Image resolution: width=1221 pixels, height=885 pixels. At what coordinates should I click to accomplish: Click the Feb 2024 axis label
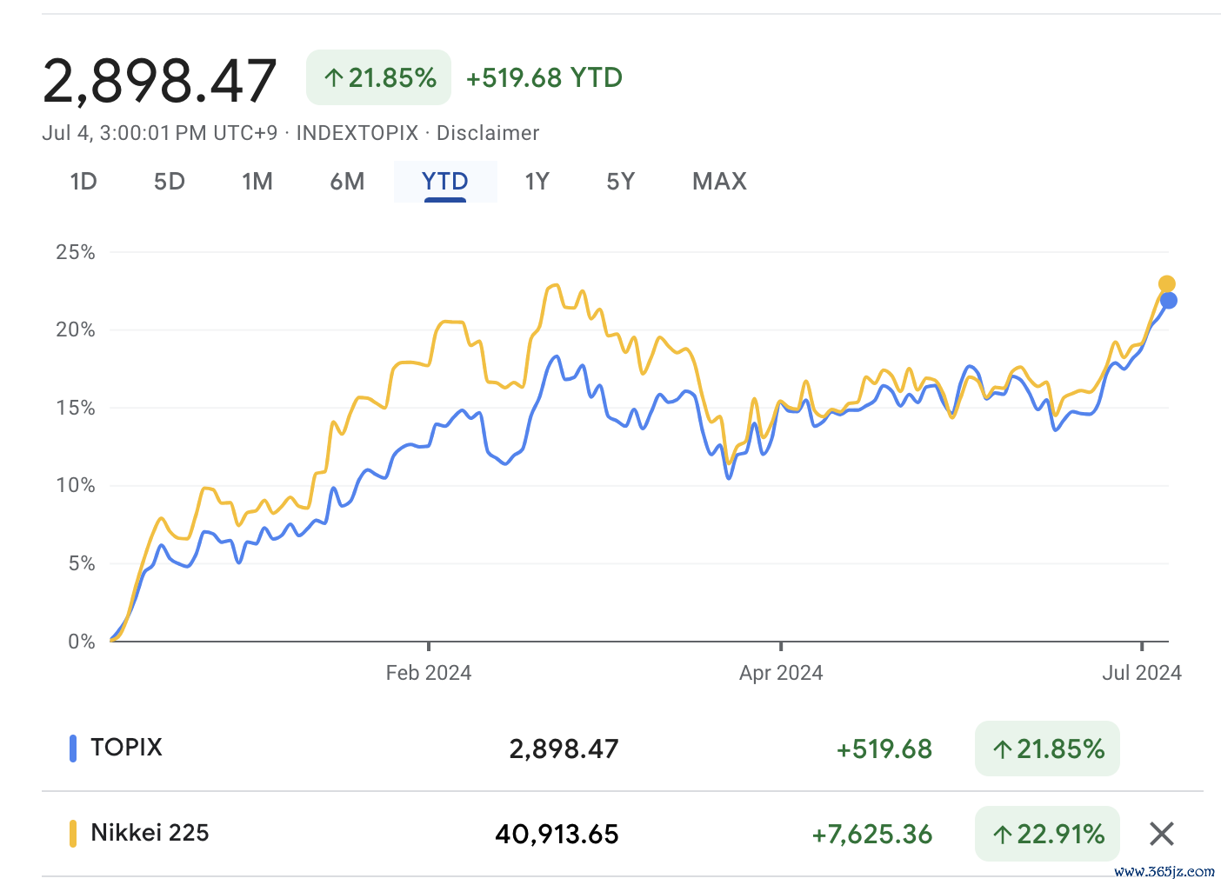429,673
